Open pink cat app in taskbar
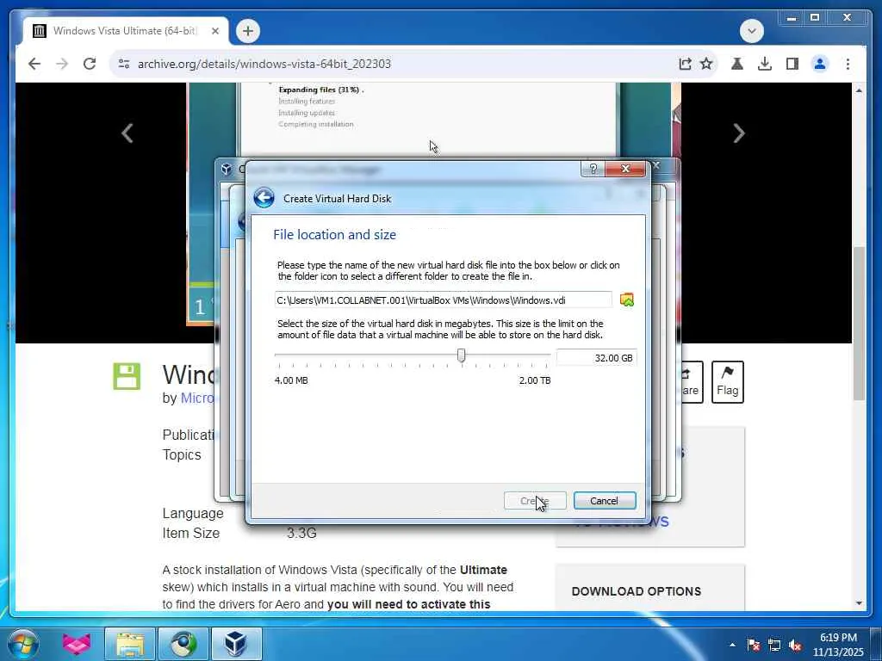The height and width of the screenshot is (661, 882). click(x=77, y=644)
